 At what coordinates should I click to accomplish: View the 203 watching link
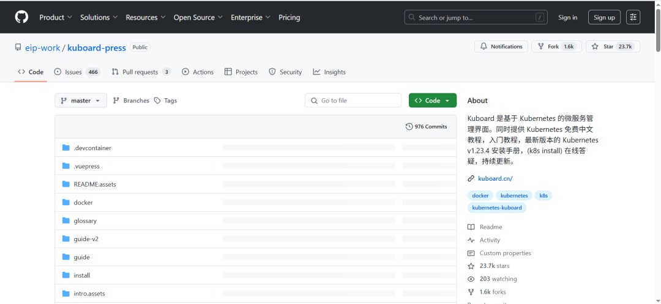[x=492, y=279]
